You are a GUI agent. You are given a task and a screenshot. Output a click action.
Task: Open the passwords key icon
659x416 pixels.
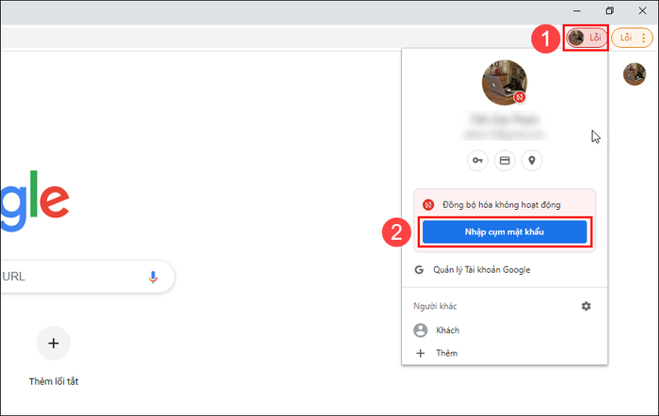[x=477, y=161]
